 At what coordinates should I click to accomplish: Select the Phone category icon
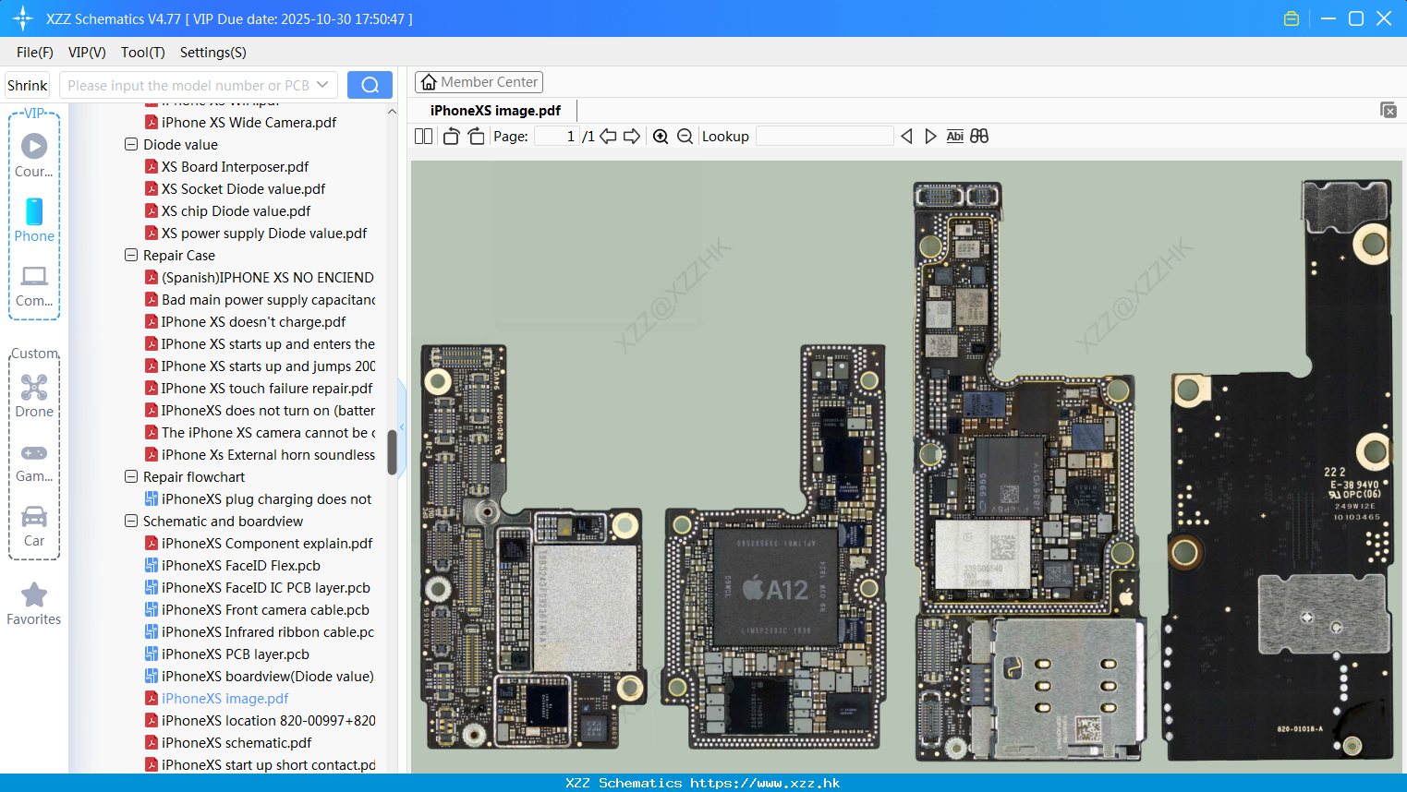click(34, 220)
